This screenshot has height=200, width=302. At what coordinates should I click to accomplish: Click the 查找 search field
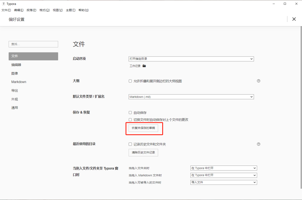[x=33, y=44]
